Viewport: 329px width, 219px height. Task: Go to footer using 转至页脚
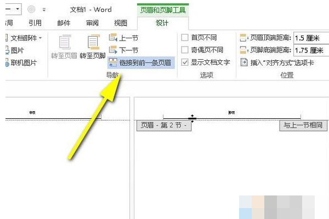pyautogui.click(x=93, y=47)
